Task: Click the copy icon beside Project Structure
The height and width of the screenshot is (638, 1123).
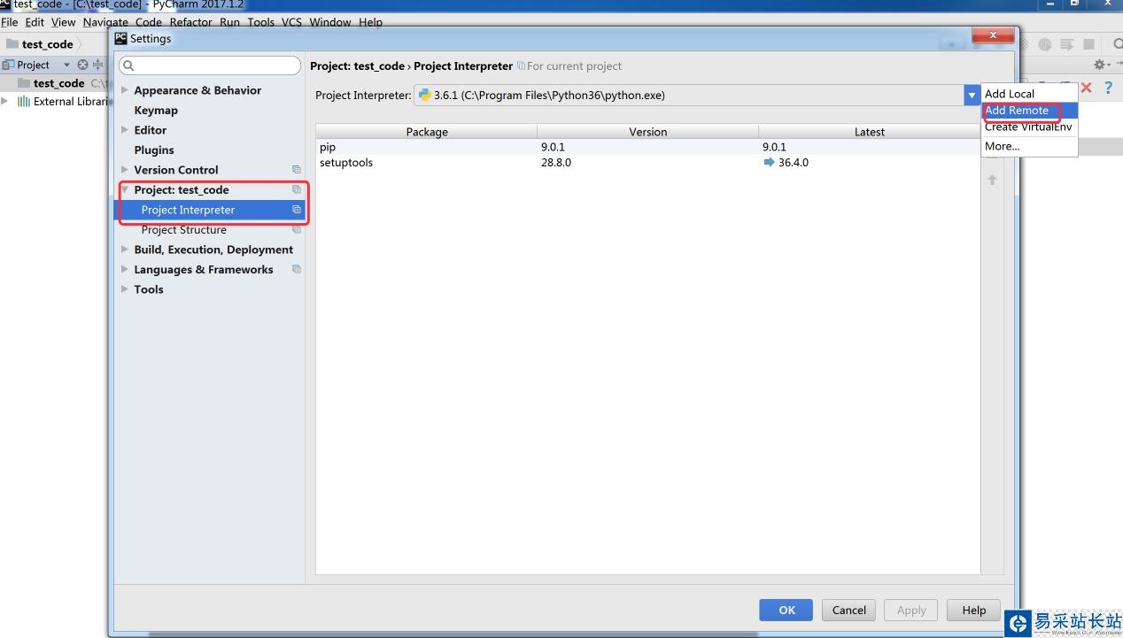Action: pos(297,229)
